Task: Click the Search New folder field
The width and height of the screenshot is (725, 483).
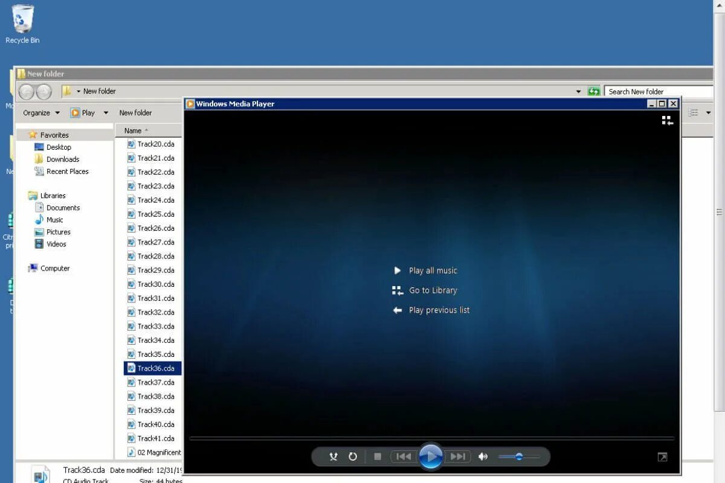Action: tap(659, 92)
